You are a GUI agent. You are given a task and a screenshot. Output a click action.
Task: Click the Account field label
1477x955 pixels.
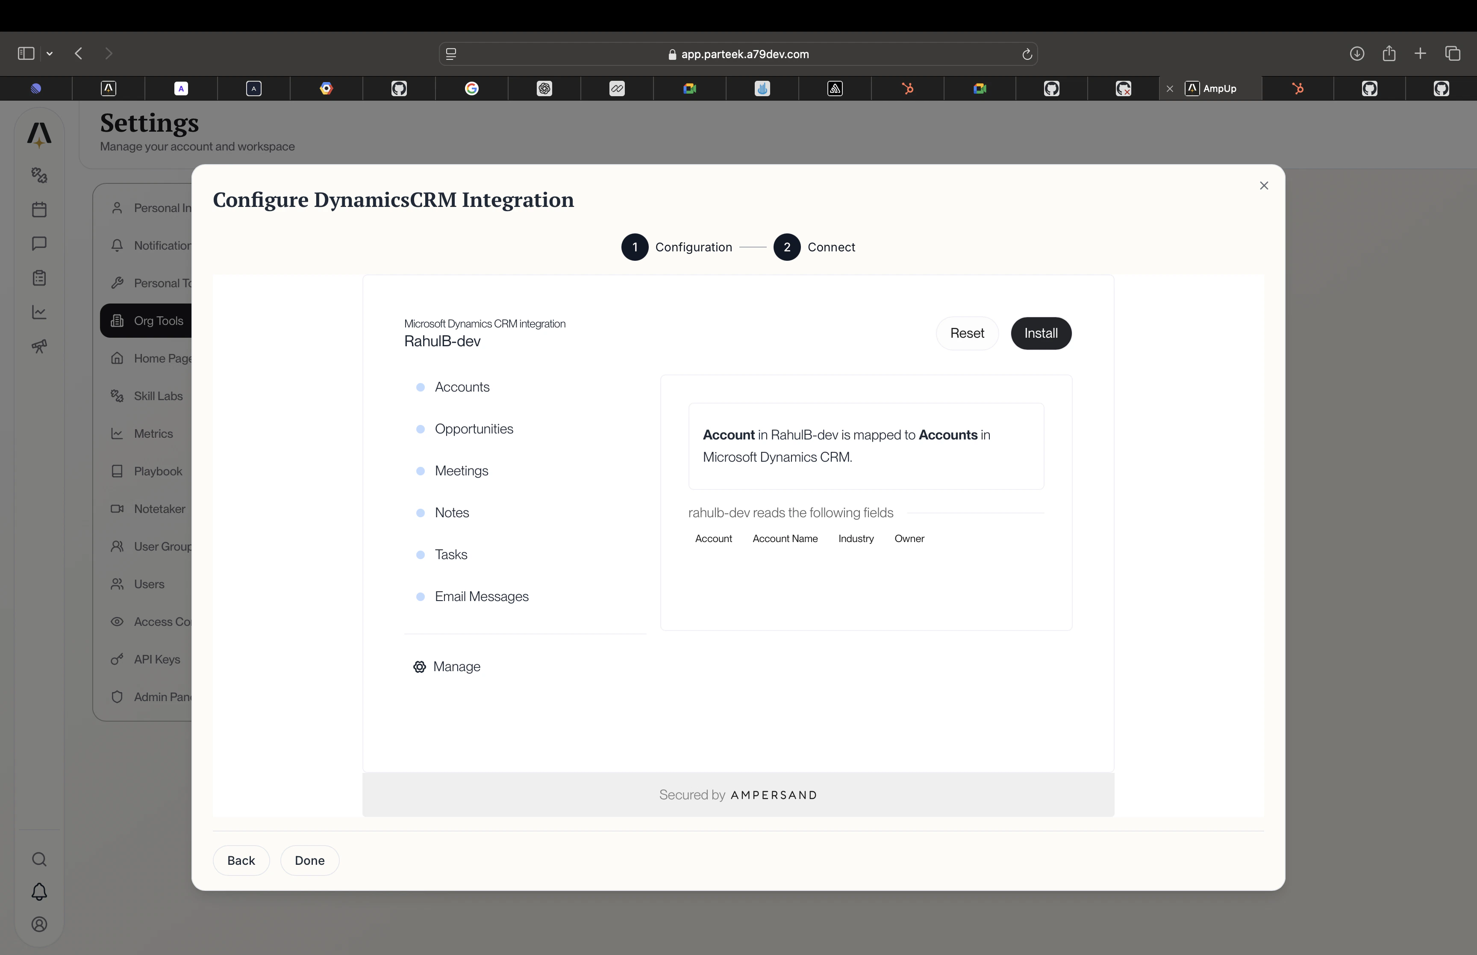[713, 538]
